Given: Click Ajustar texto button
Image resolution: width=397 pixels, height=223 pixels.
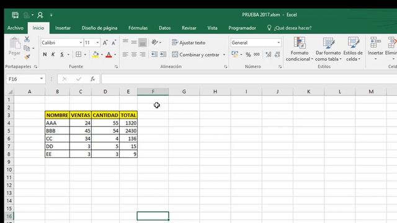Looking at the screenshot, I should 189,43.
